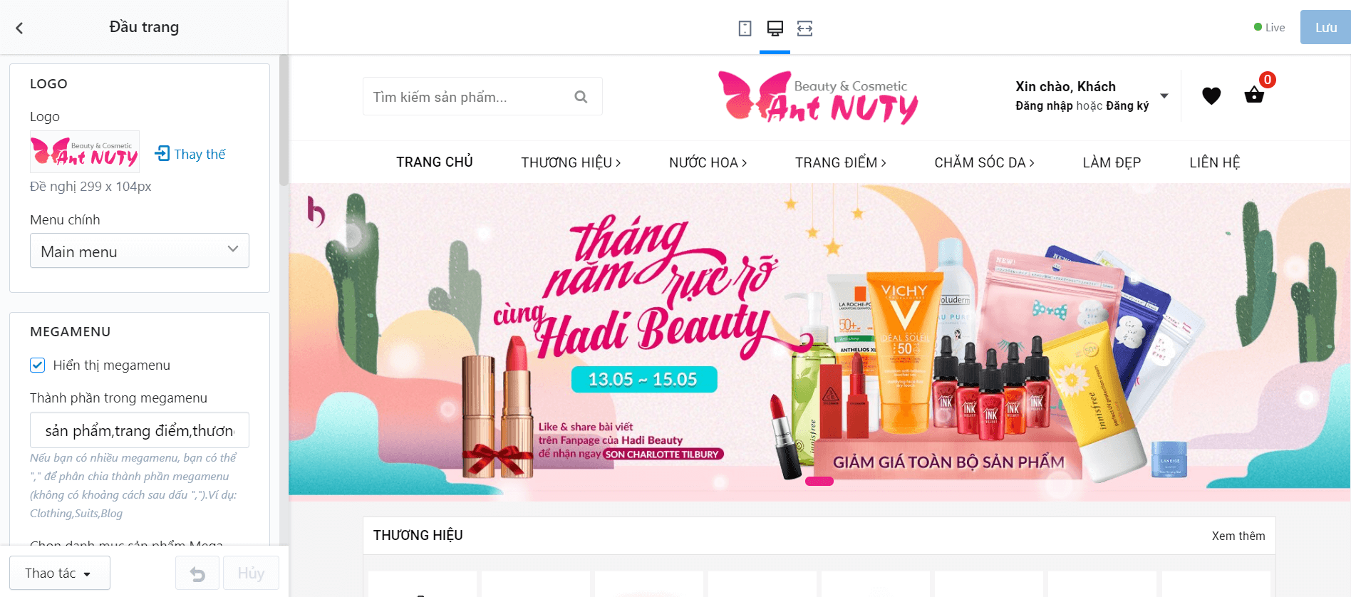Click the Menu chính label
The height and width of the screenshot is (597, 1351).
pyautogui.click(x=65, y=219)
